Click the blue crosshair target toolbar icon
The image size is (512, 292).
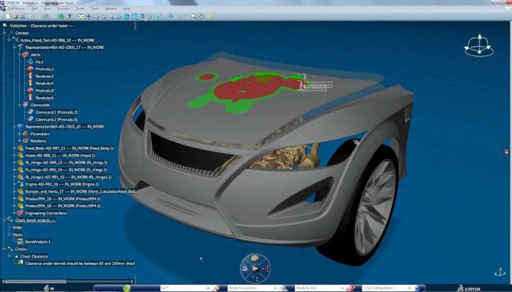click(x=170, y=16)
